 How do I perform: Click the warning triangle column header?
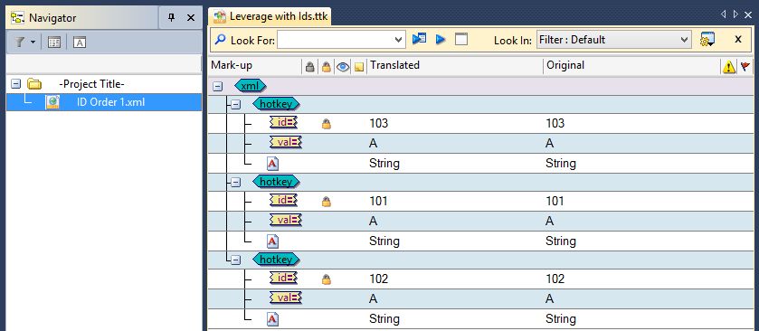(x=728, y=66)
